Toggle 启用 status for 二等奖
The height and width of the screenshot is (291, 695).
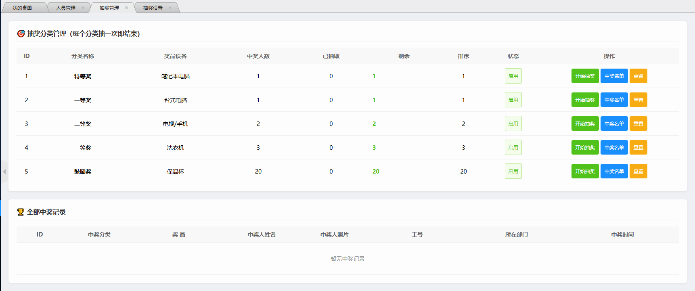[513, 124]
